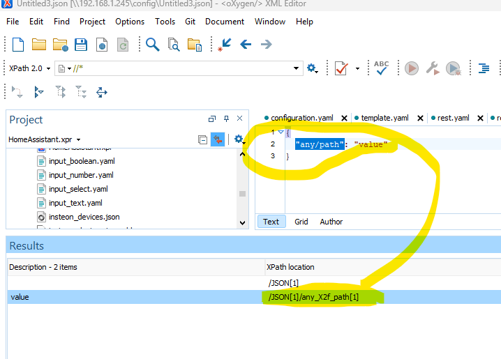Select input_select.yaml in the project tree

point(78,189)
